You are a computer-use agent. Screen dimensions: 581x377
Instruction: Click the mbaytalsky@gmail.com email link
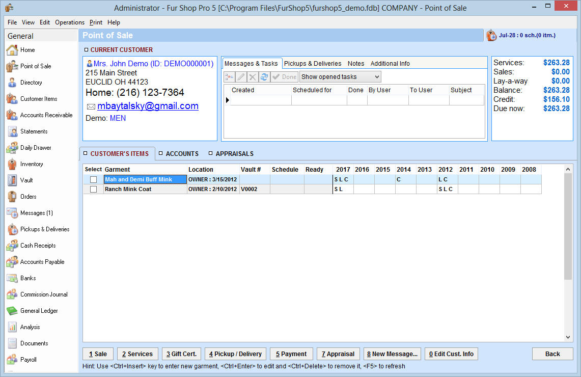[x=148, y=106]
